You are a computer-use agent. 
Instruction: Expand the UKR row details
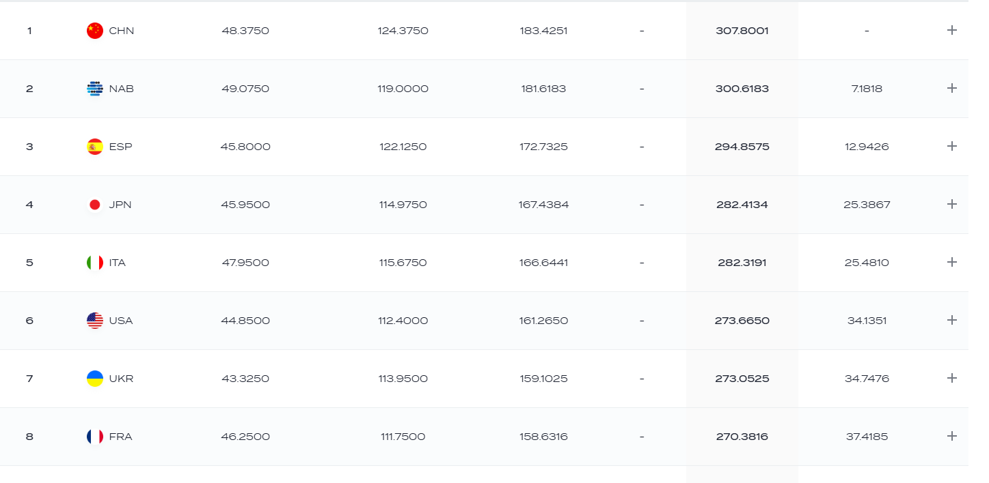pos(951,378)
